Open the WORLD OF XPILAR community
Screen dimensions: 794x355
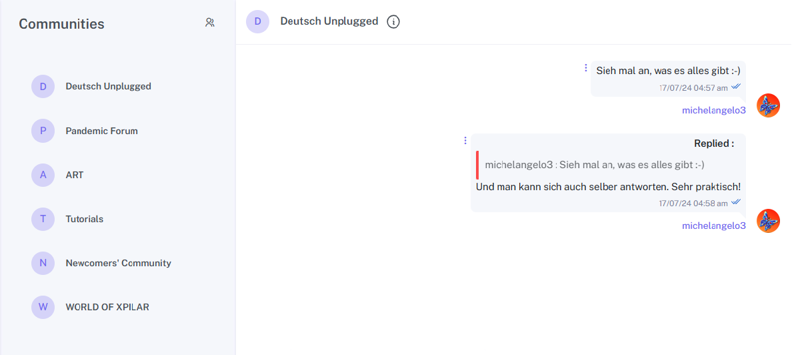[107, 307]
